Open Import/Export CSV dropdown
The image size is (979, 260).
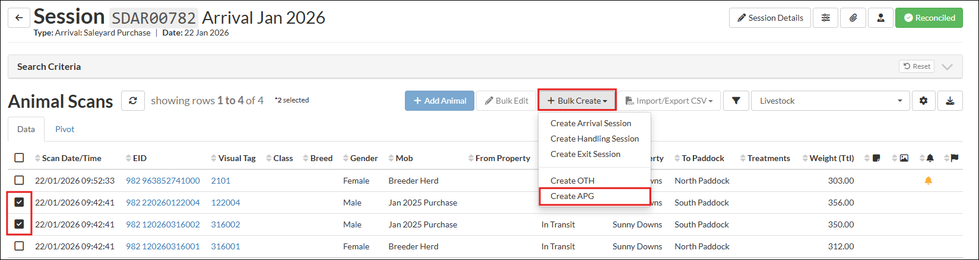click(x=668, y=101)
